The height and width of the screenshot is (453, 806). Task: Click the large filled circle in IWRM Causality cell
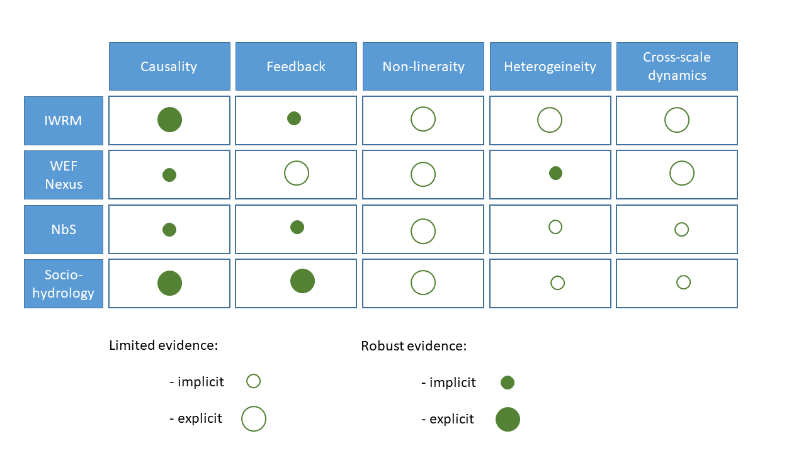(169, 120)
